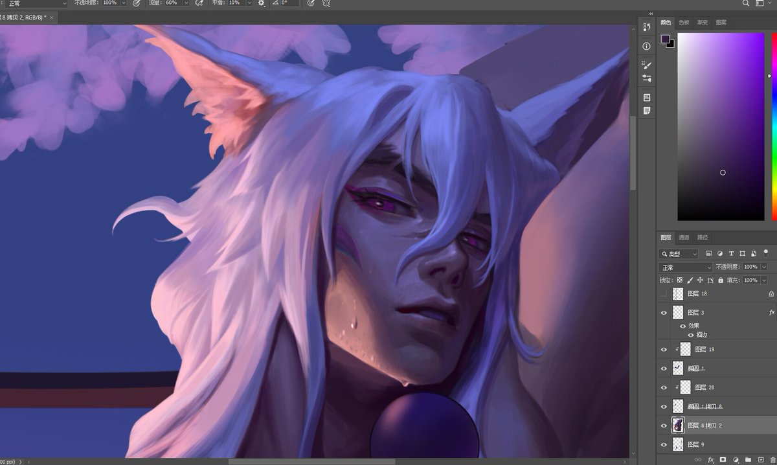Open the Brush Settings panel icon
The image size is (777, 465).
pyautogui.click(x=646, y=78)
